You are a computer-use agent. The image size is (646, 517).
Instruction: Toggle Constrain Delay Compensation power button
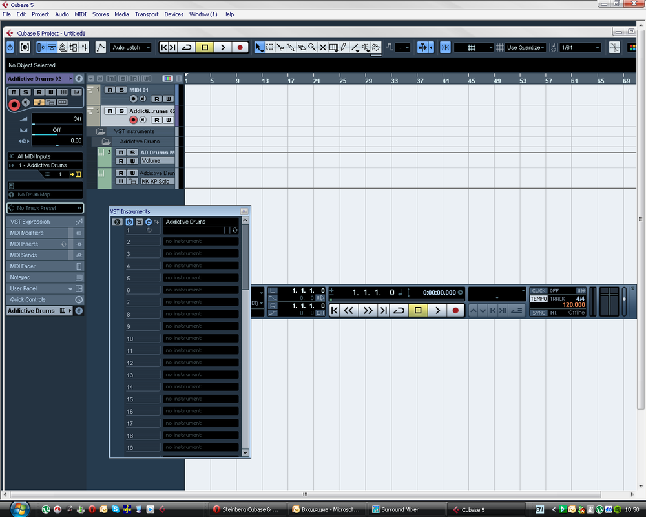[x=10, y=47]
